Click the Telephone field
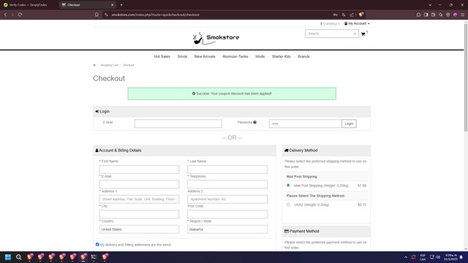Screen dimensions: 468x263 [227, 184]
